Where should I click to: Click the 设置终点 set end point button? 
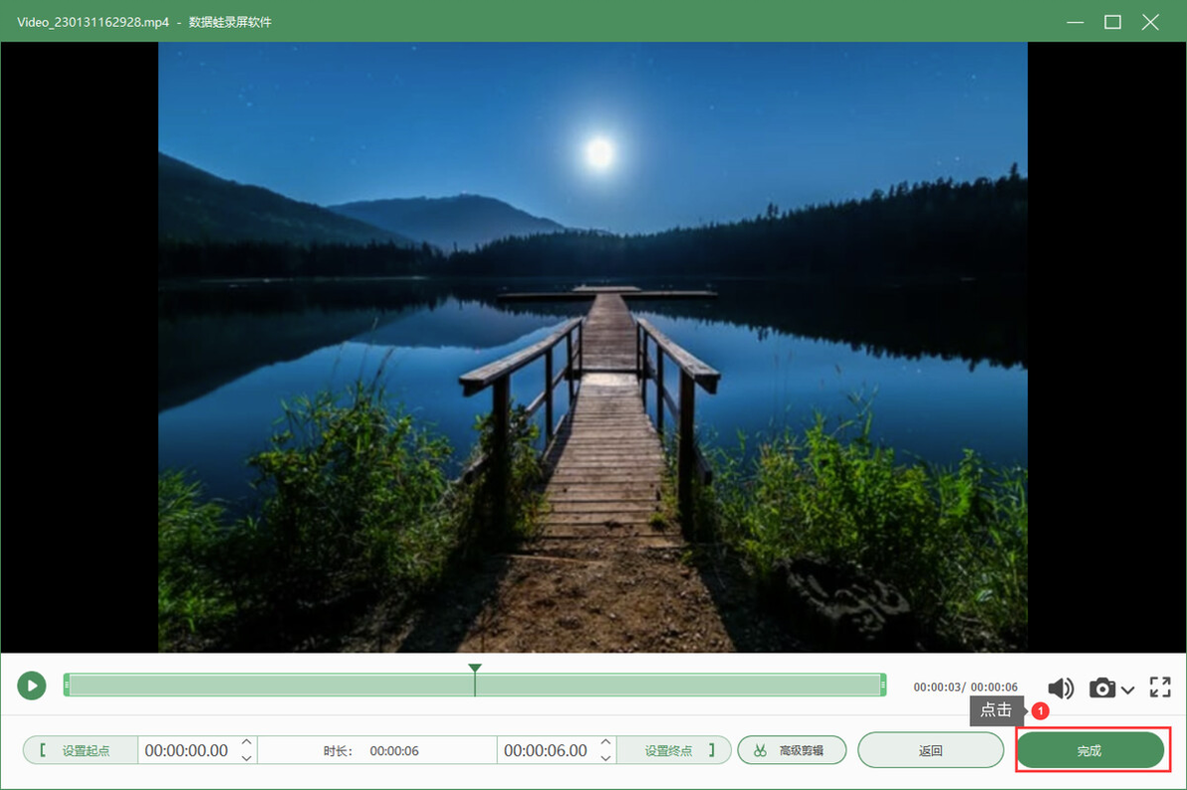click(674, 750)
